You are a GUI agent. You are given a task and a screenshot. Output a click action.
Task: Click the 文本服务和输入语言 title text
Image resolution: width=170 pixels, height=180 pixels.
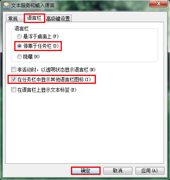click(32, 6)
